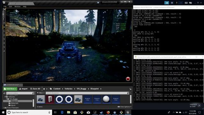Open Microsoft Edge from taskbar

coord(62,112)
